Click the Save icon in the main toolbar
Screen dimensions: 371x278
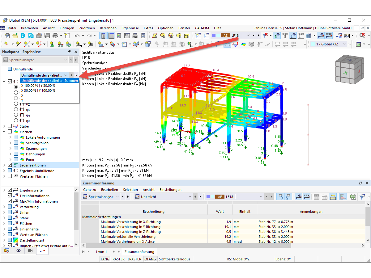coord(47,36)
